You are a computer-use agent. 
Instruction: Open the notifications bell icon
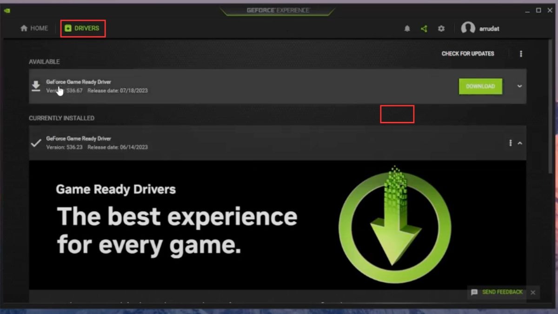tap(407, 29)
